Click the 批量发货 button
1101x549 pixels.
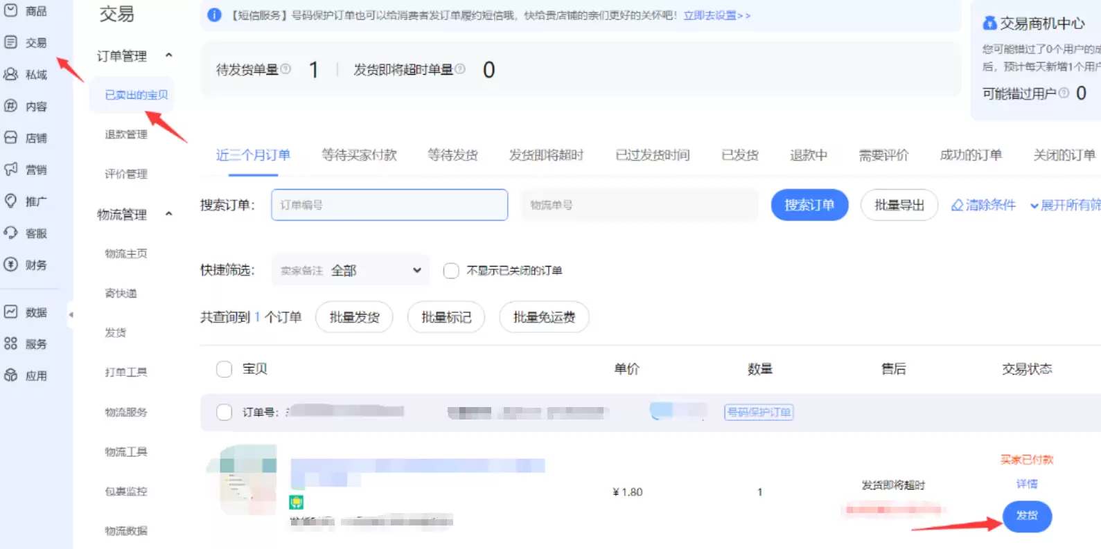(x=354, y=317)
